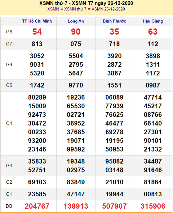This screenshot has height=213, width=173.
Task: Open the XSMN 26-12-2020 breadcrumb link
Action: pos(108,9)
